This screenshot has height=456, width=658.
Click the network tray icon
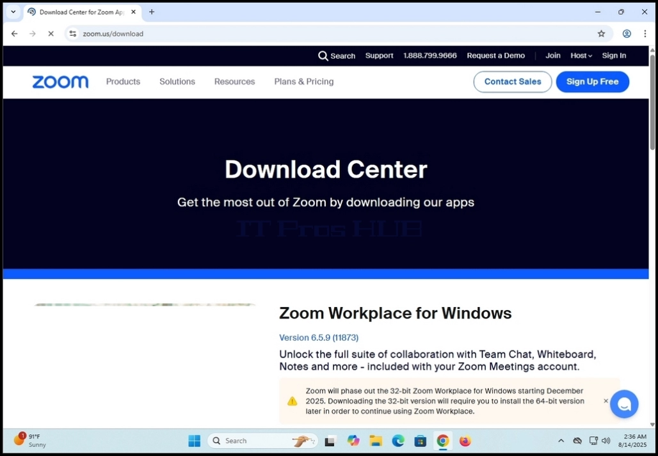(593, 441)
